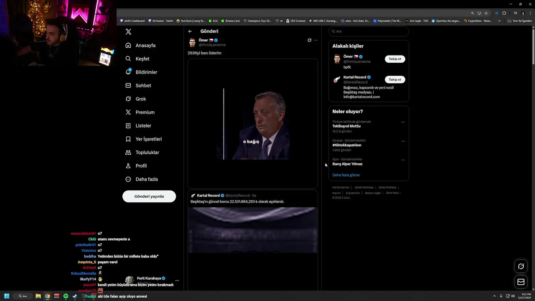Show more bookmarks chevron
The image size is (535, 301).
pyautogui.click(x=499, y=20)
